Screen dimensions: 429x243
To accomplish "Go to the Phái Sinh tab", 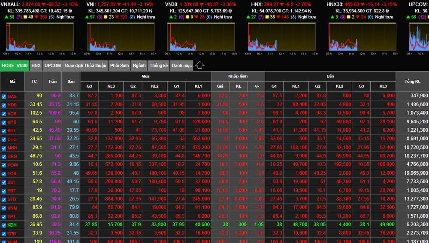I will [x=119, y=66].
